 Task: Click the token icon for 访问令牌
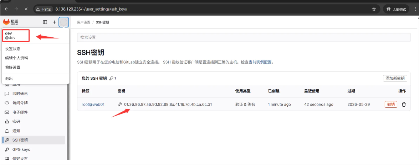point(7,103)
